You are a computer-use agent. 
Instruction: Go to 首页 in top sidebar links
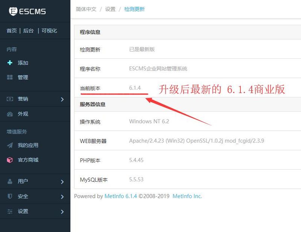[x=12, y=31]
